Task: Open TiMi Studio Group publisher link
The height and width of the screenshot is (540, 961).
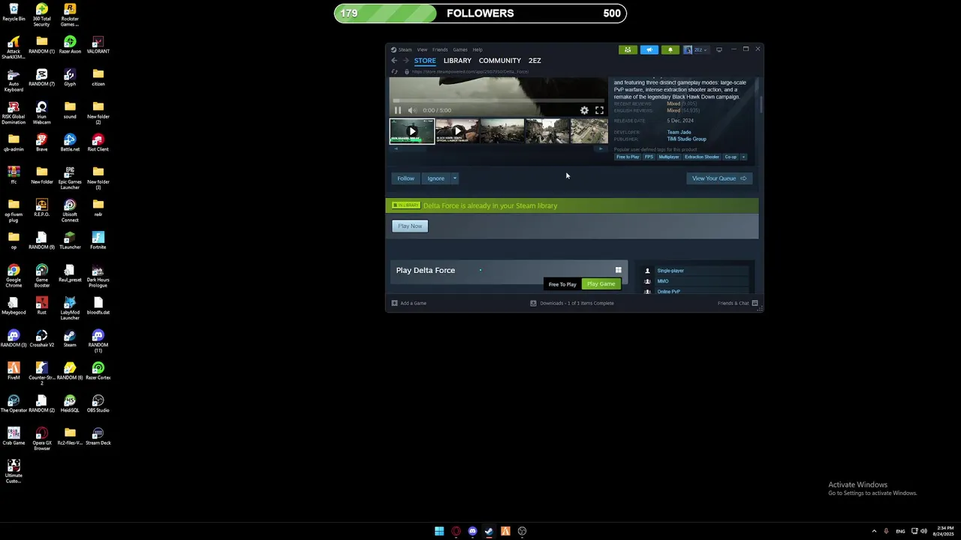Action: tap(686, 139)
